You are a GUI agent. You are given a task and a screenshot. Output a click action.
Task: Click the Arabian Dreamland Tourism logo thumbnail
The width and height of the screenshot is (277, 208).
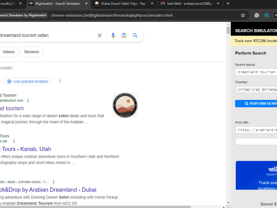[125, 105]
